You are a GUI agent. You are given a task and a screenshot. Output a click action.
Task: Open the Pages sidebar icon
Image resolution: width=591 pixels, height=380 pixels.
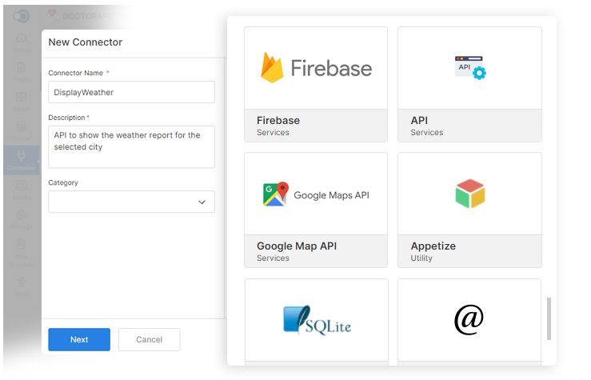[21, 72]
